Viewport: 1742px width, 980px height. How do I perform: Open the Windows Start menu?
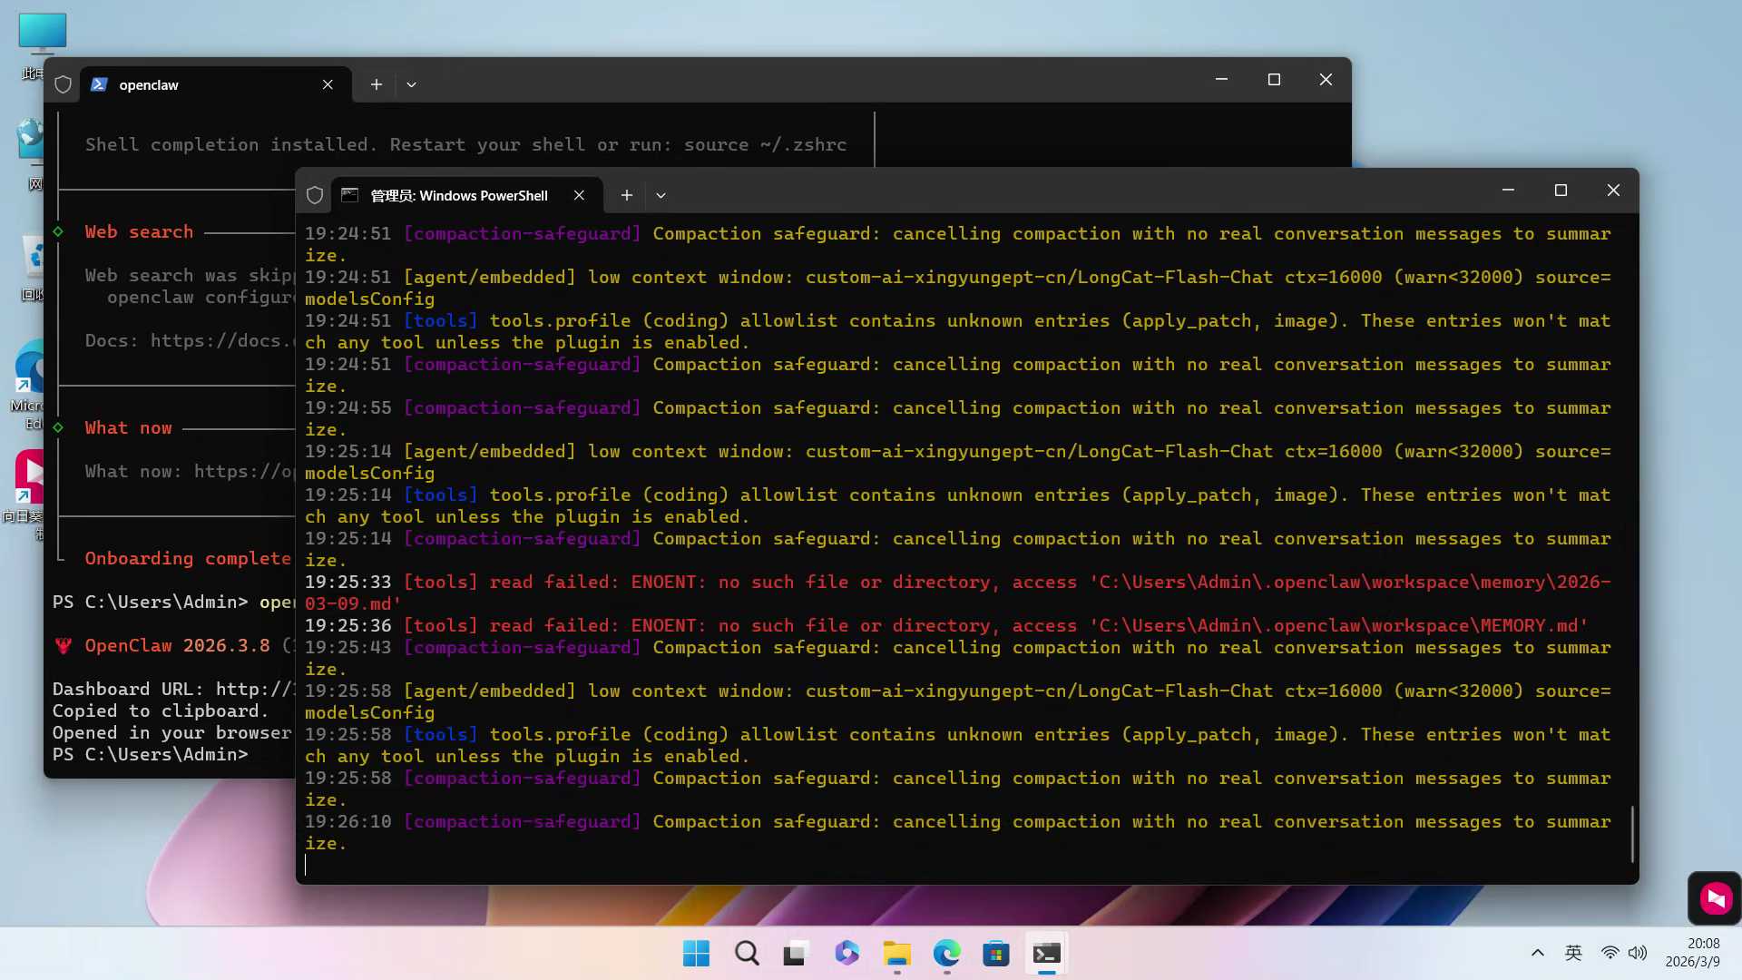[x=696, y=953]
